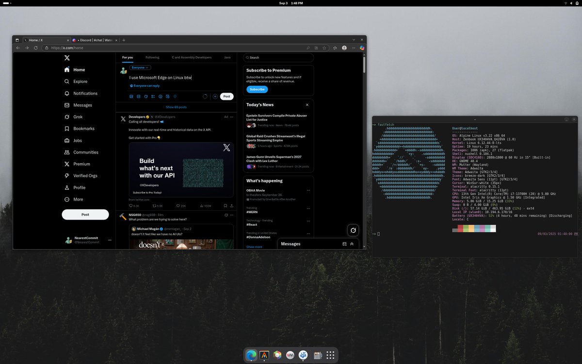This screenshot has height=364, width=582.
Task: Click the GIF icon in composer
Action: [x=138, y=97]
